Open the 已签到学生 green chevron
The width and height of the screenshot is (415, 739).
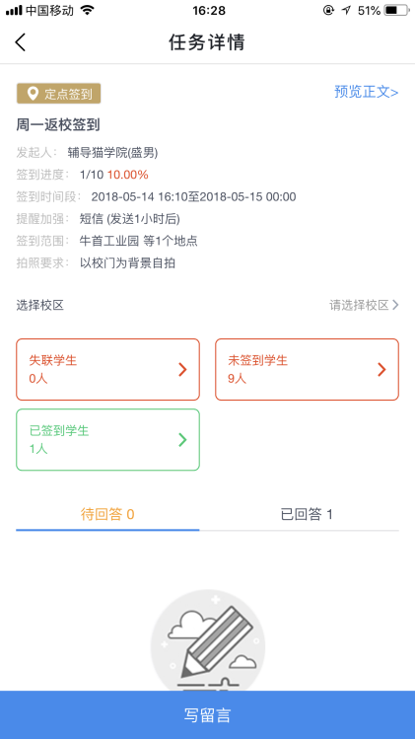[x=182, y=440]
